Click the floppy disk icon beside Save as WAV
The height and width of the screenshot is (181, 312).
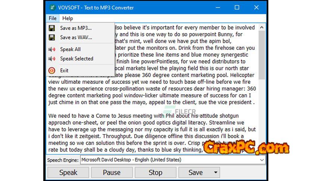tap(52, 37)
